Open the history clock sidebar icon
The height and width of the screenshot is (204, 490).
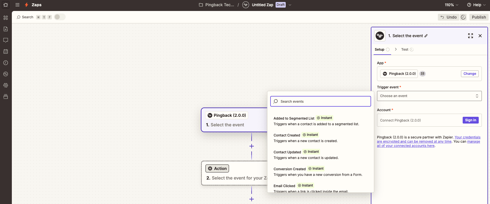(6, 63)
